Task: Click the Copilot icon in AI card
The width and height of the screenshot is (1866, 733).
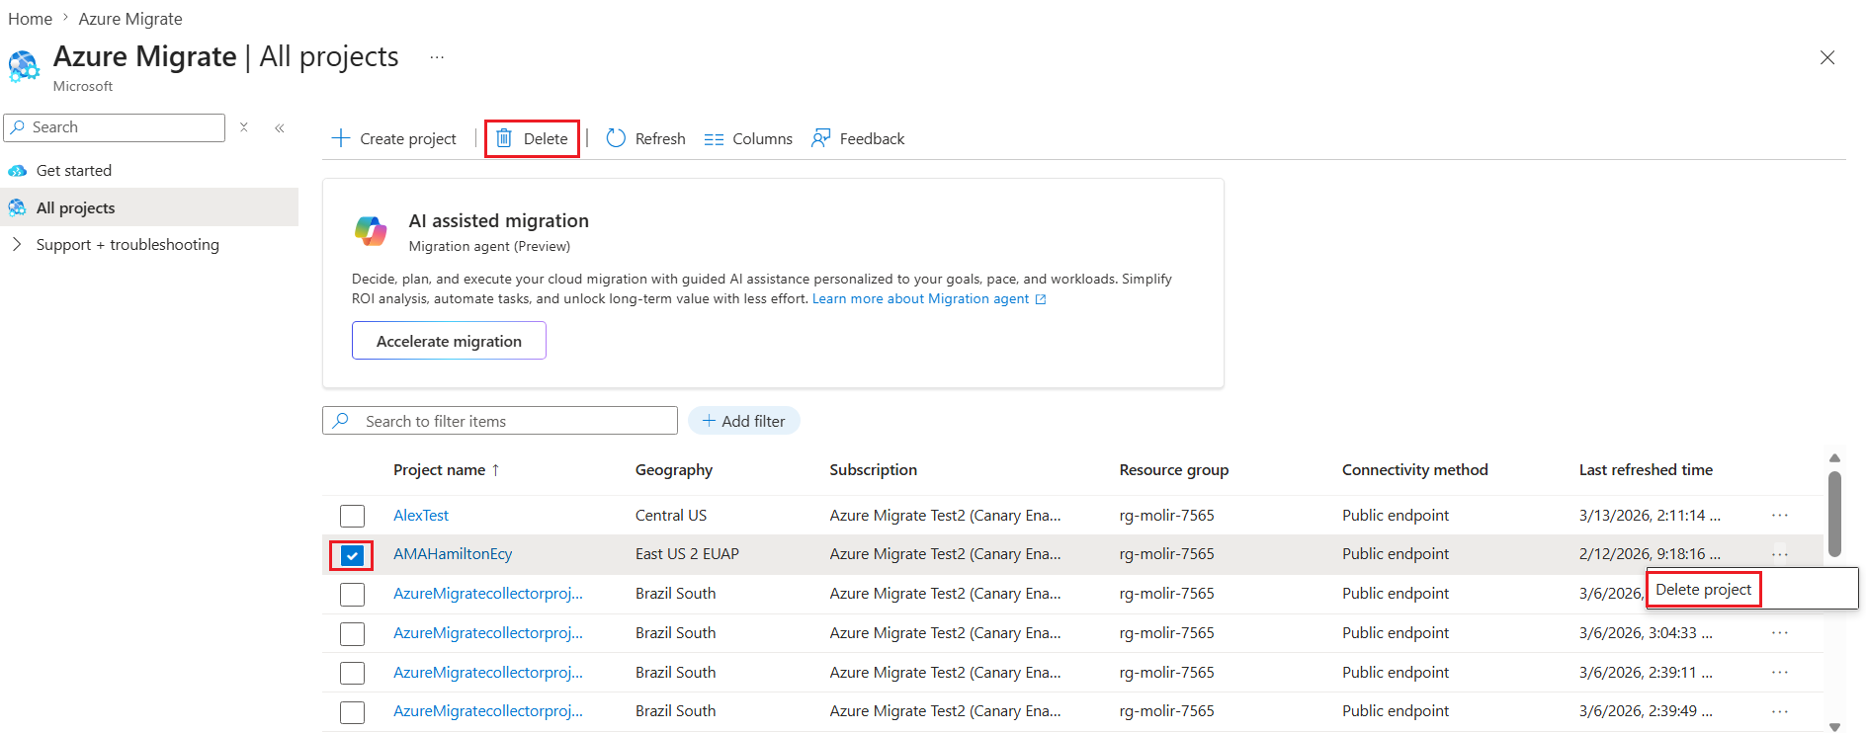Action: coord(371,231)
